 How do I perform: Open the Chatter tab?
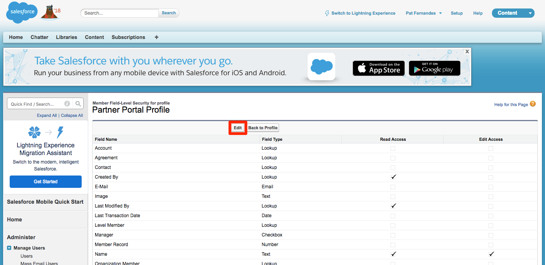(39, 37)
